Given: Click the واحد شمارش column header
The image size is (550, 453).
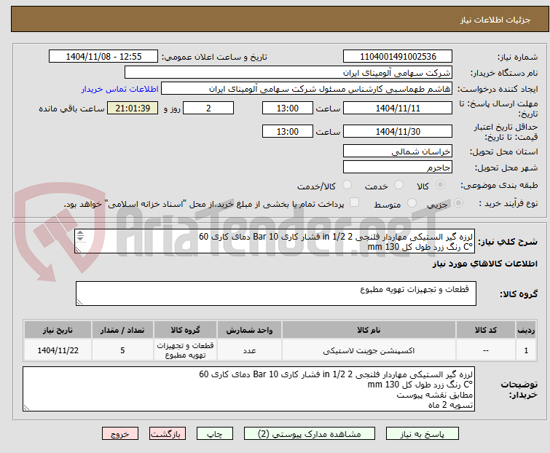Looking at the screenshot, I should tap(249, 330).
